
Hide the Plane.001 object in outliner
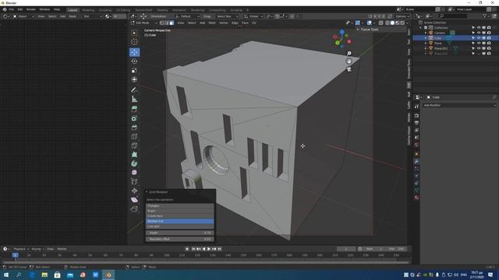coord(479,48)
